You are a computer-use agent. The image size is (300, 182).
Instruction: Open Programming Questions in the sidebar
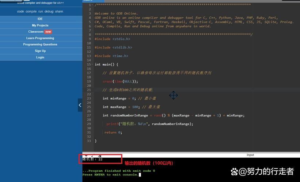(40, 44)
